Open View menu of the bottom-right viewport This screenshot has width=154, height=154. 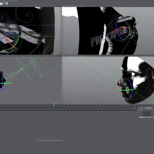click(63, 56)
